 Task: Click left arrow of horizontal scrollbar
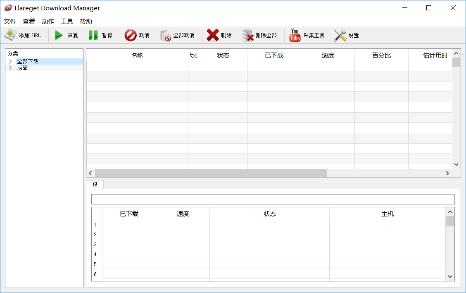90,173
